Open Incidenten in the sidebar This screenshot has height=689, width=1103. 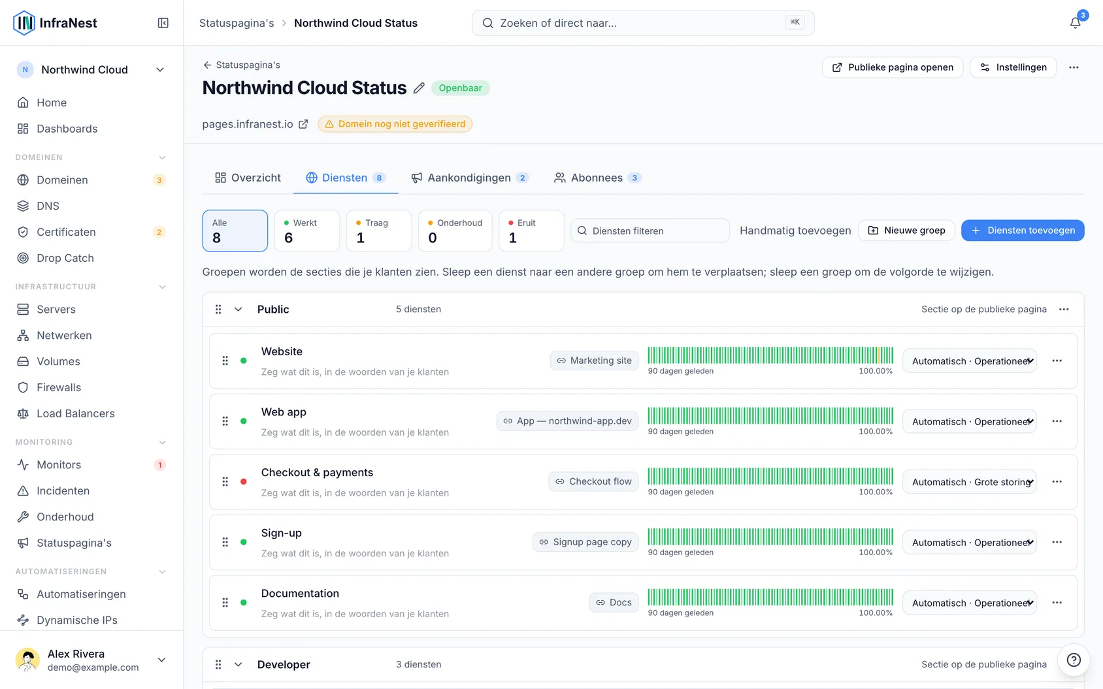[x=91, y=490]
